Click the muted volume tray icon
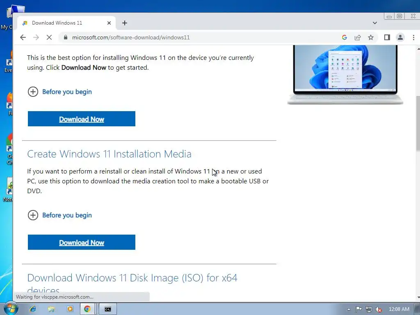420x315 pixels. point(379,309)
